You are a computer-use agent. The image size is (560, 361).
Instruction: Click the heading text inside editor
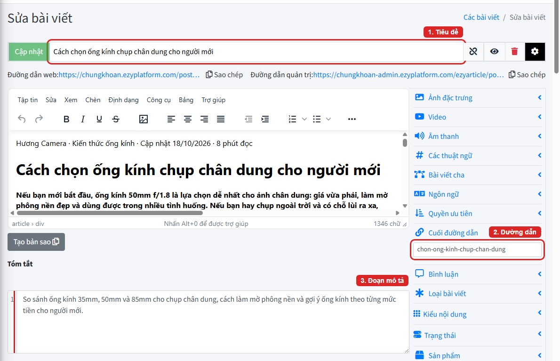click(198, 170)
